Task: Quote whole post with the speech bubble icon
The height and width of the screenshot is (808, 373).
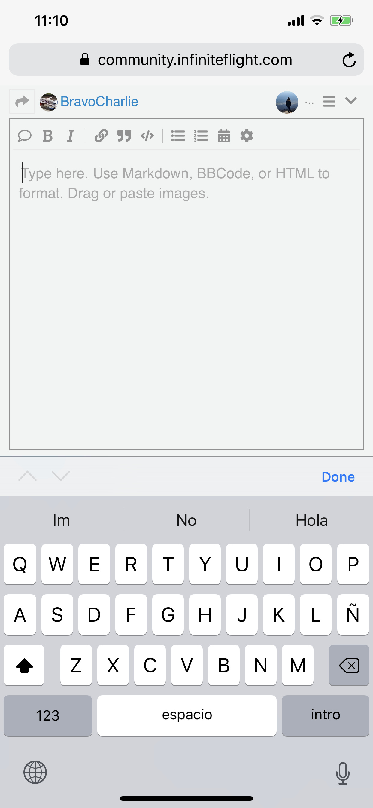Action: pyautogui.click(x=24, y=136)
